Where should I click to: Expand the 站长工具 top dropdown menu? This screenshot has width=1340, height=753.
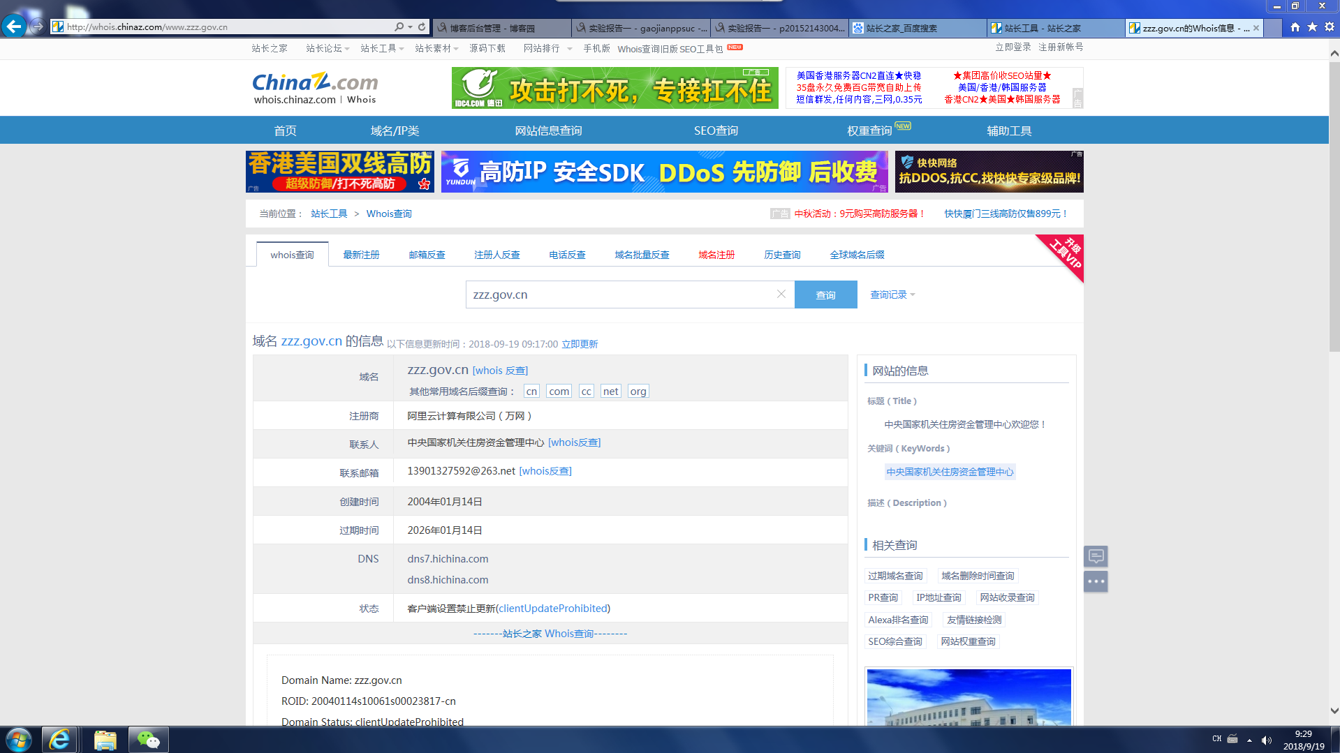click(x=382, y=48)
